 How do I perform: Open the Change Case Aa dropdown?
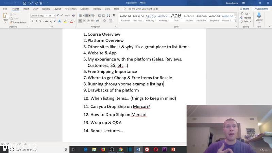(67, 15)
